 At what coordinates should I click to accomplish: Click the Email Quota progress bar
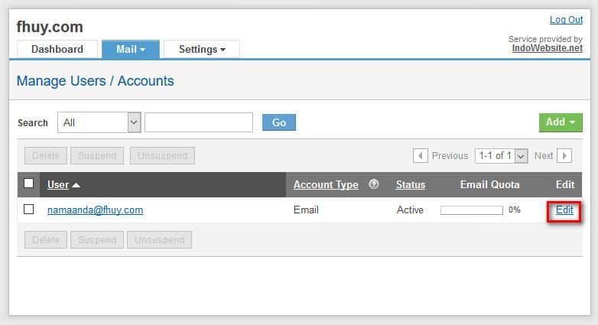(x=471, y=210)
